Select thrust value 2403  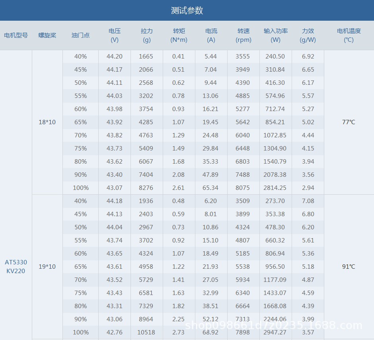[x=146, y=214]
